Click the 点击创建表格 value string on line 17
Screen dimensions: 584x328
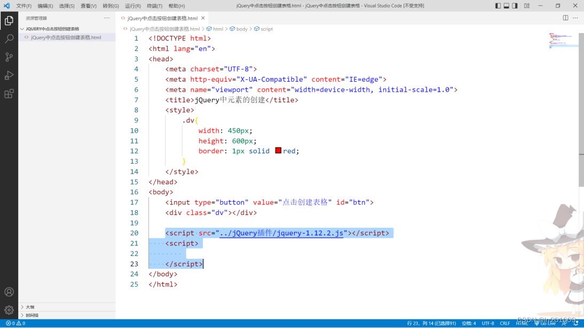coord(305,202)
